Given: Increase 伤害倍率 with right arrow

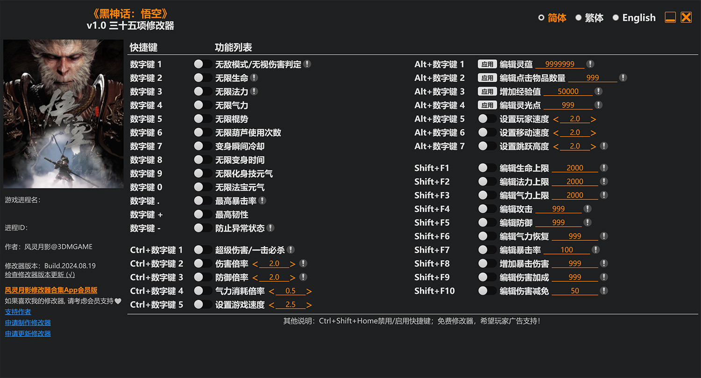Looking at the screenshot, I should tap(293, 264).
